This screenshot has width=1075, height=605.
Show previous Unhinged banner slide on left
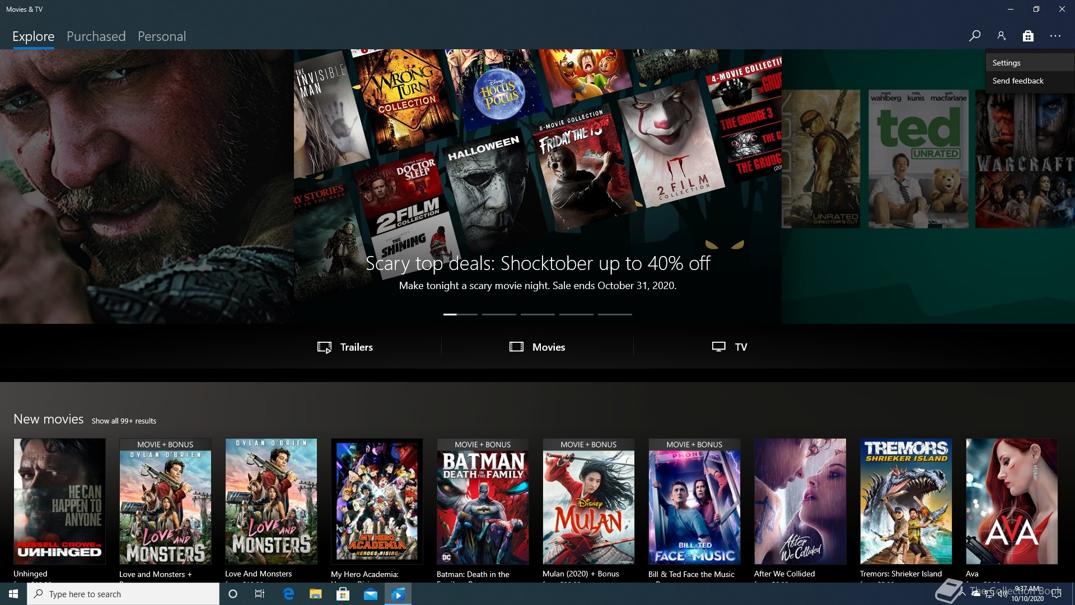(147, 187)
